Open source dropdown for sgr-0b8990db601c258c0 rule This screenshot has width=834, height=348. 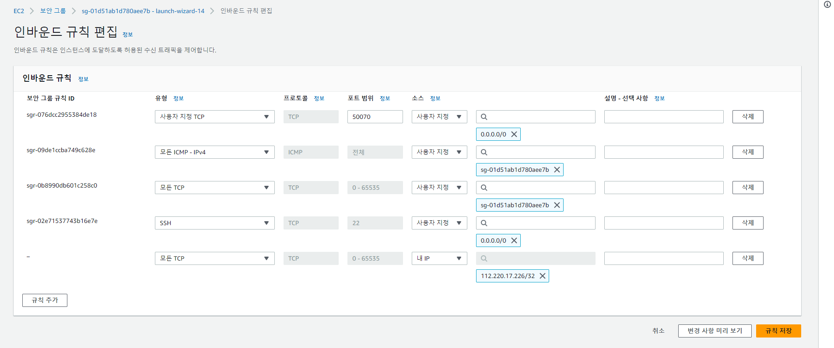(x=439, y=188)
